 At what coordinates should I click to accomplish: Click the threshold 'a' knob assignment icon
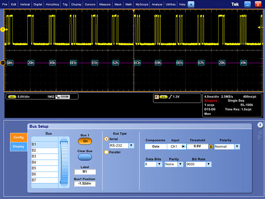tap(211, 146)
